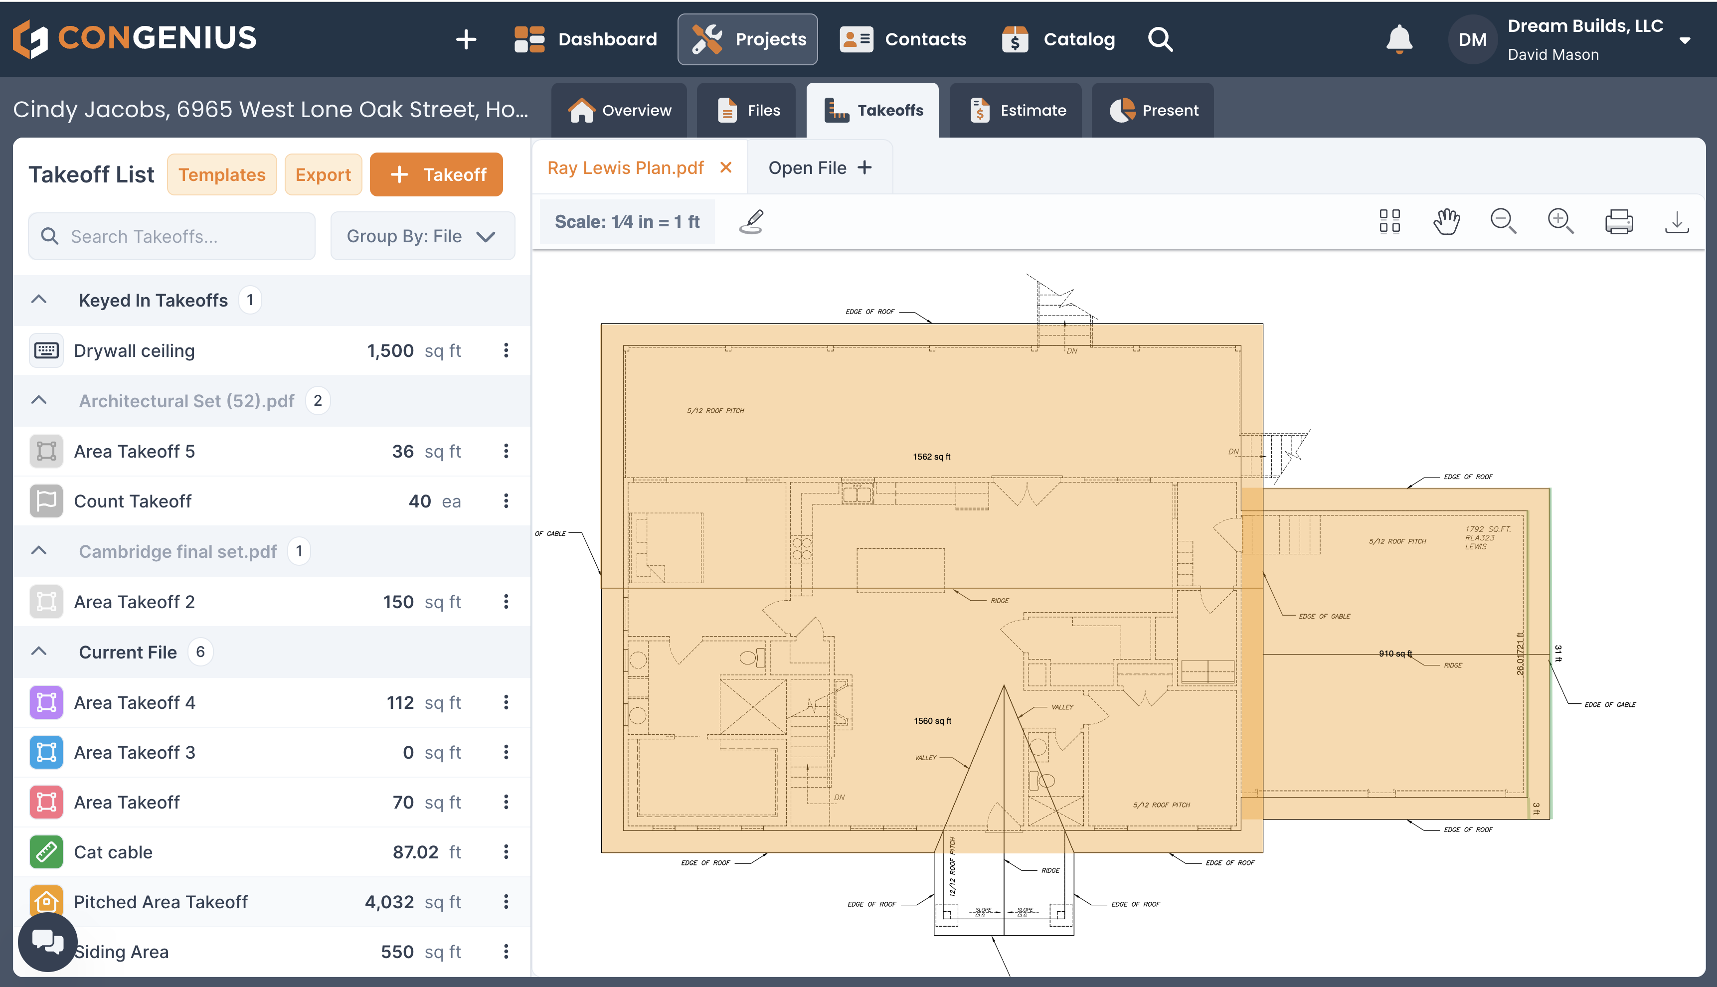Click the Search Takeoffs input field
Viewport: 1717px width, 987px height.
pyautogui.click(x=171, y=236)
